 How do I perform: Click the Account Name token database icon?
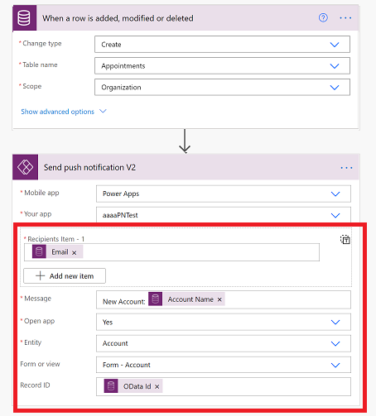tap(156, 299)
